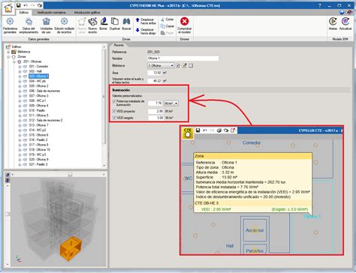
Task: Click Desplazar hacia arriba
Action: coord(146,21)
